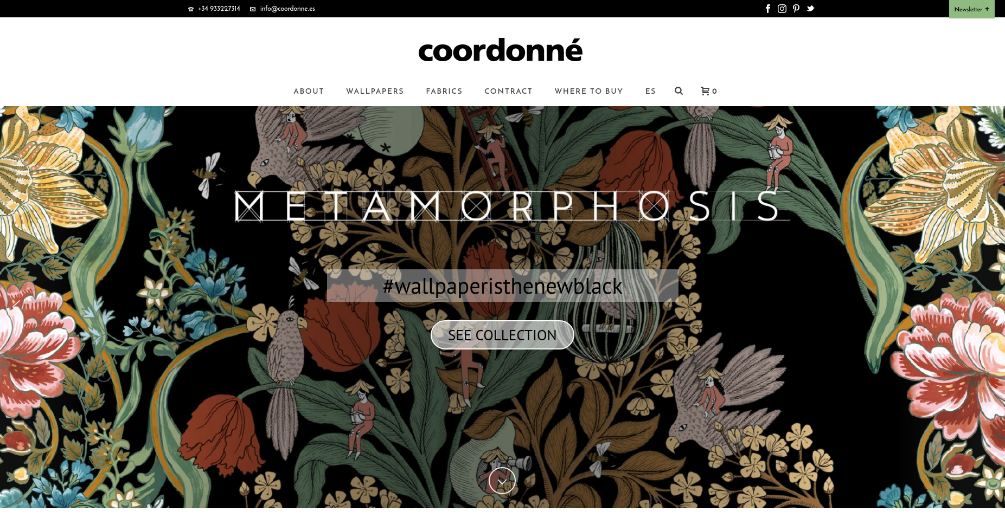Open the Fabrics menu
This screenshot has height=531, width=1005.
[x=444, y=91]
